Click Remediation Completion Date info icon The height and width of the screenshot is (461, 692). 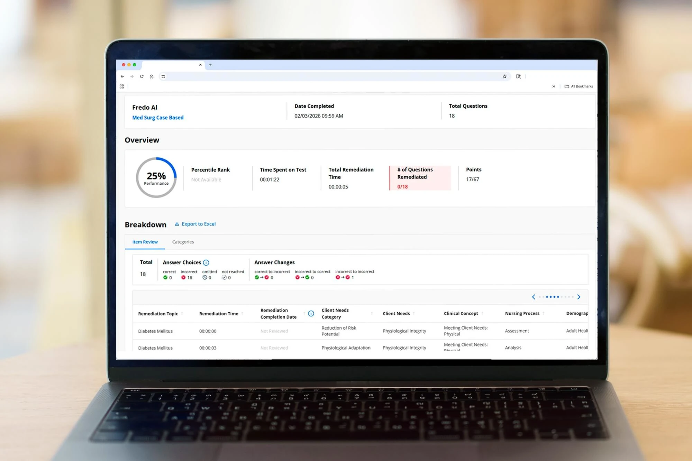click(311, 314)
